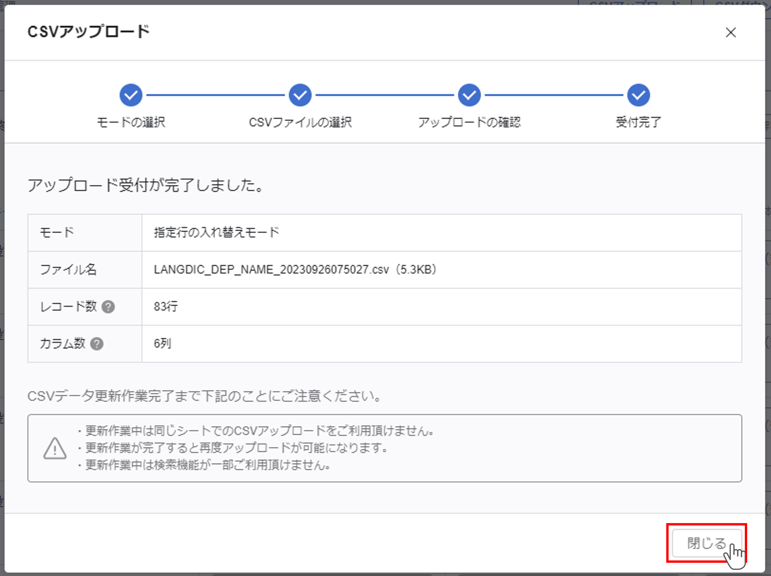Click the ファイル名 row label

tap(68, 269)
